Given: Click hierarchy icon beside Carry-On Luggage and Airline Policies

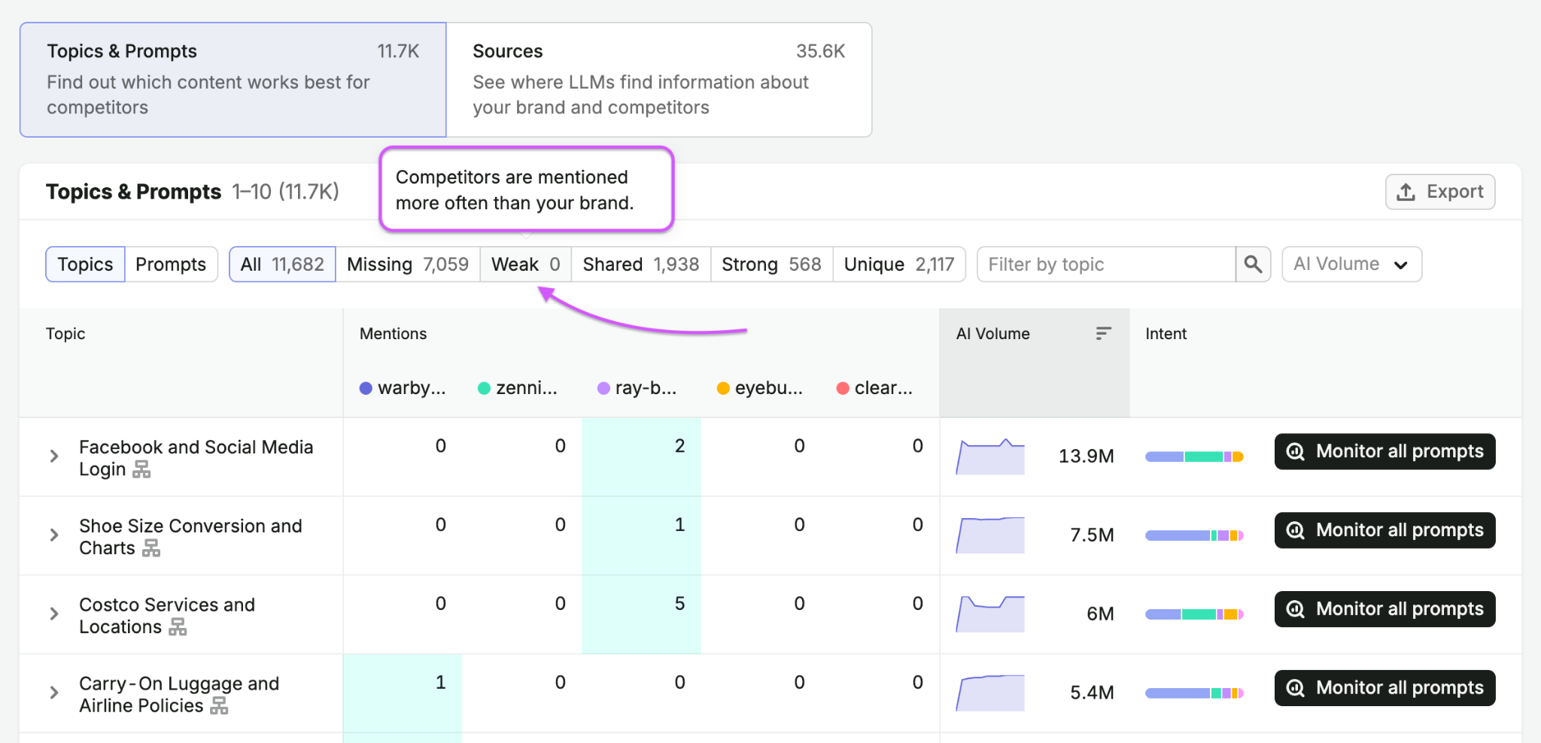Looking at the screenshot, I should point(219,706).
